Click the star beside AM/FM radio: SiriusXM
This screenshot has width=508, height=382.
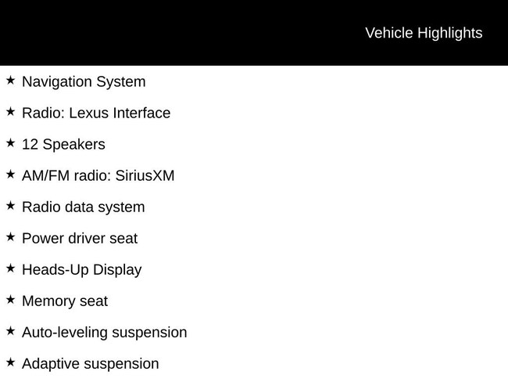click(x=10, y=174)
